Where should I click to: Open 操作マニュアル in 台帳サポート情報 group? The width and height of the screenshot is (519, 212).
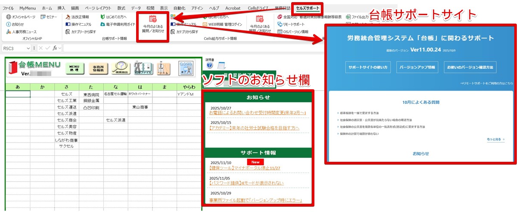pos(78,24)
